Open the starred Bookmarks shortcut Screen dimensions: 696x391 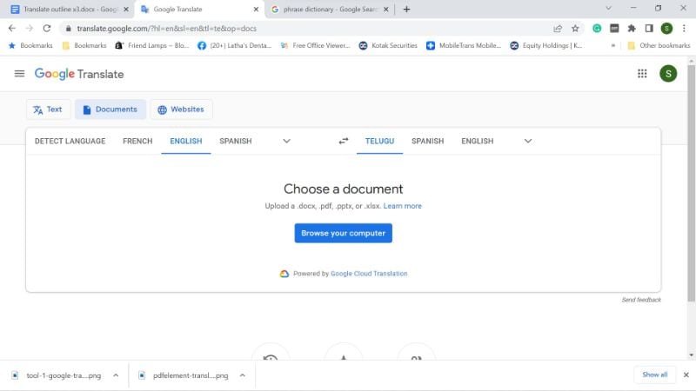(x=30, y=46)
